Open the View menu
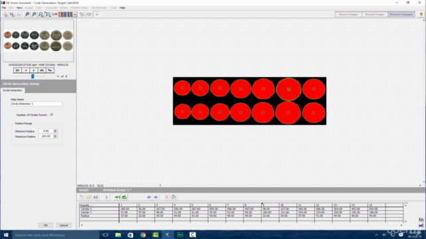 pos(19,8)
